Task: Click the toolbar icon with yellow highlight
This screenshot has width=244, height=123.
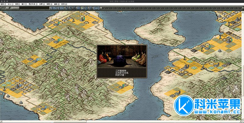Action: (82, 8)
